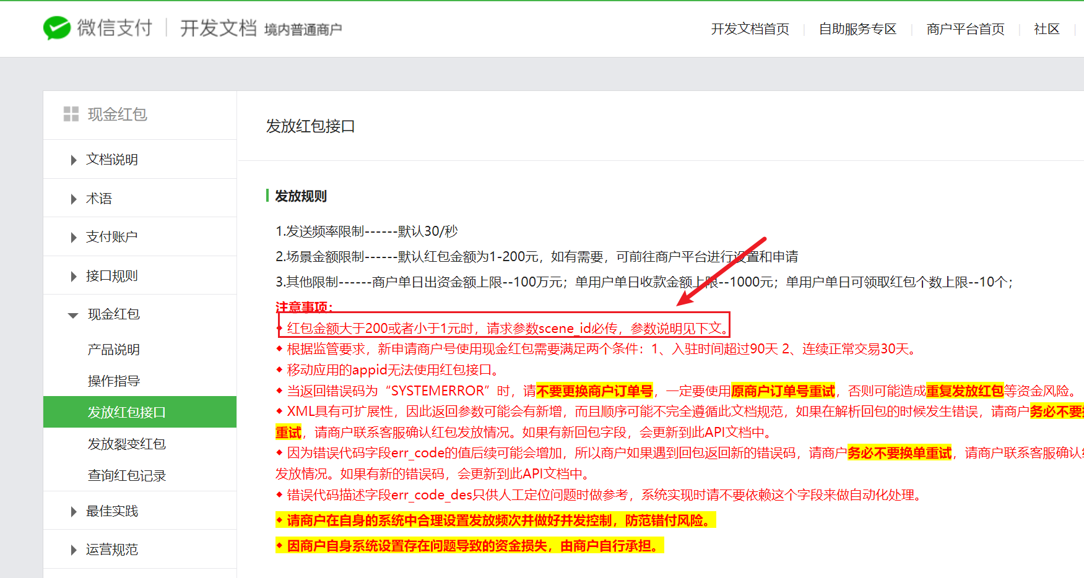Click the 支付账户 sidebar label
The image size is (1084, 578).
pos(112,237)
